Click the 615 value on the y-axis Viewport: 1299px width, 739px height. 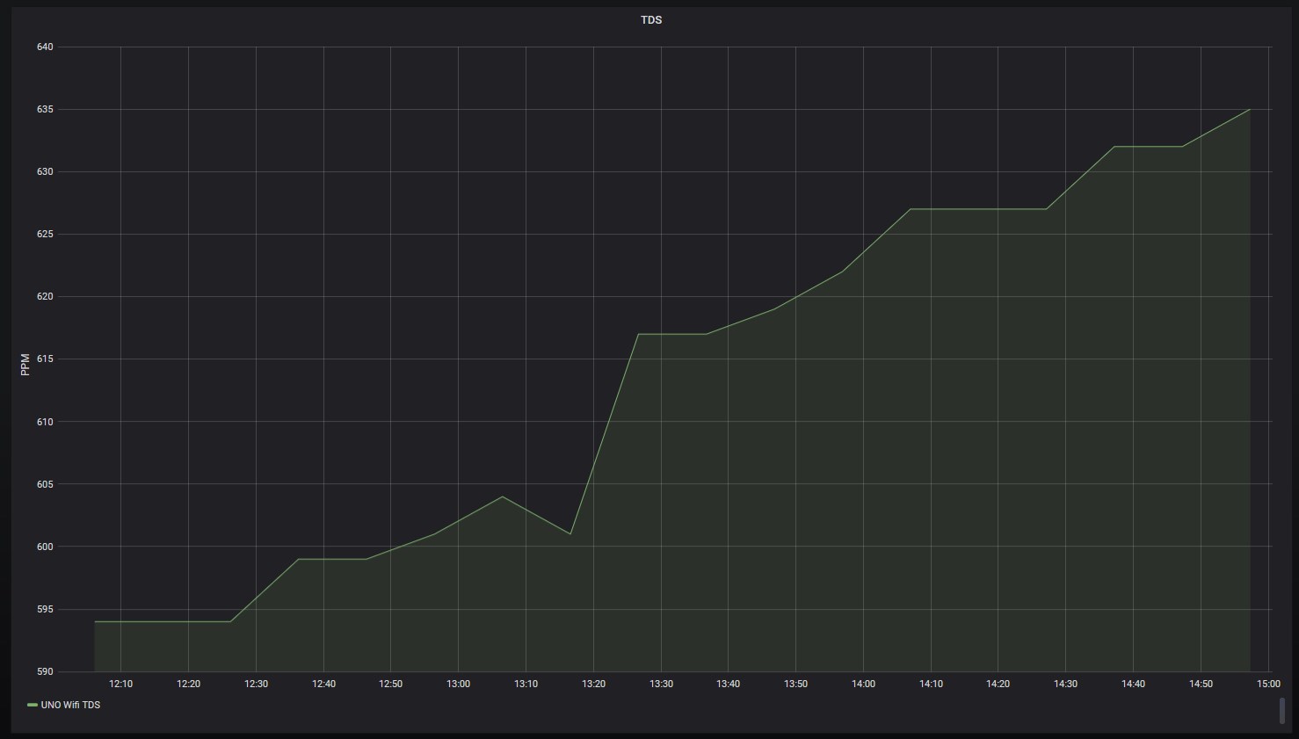(45, 359)
